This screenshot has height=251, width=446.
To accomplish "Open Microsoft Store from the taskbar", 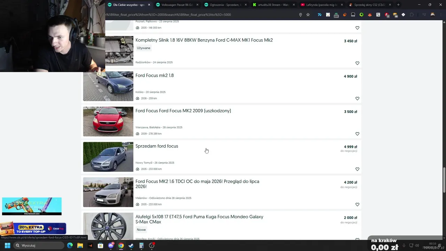I will (x=100, y=245).
